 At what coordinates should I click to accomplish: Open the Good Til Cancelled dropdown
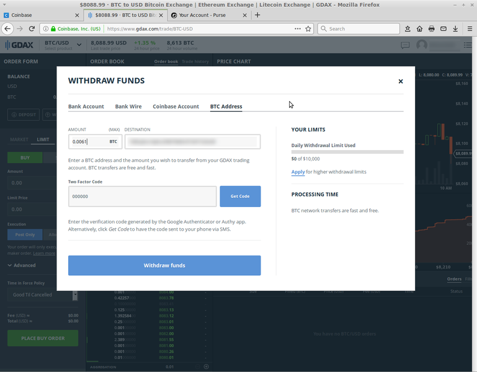[43, 294]
